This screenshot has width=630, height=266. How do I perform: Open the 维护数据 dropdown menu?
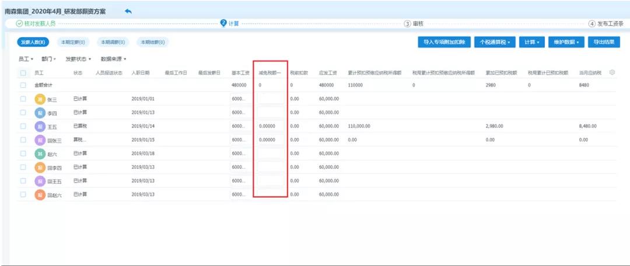566,42
